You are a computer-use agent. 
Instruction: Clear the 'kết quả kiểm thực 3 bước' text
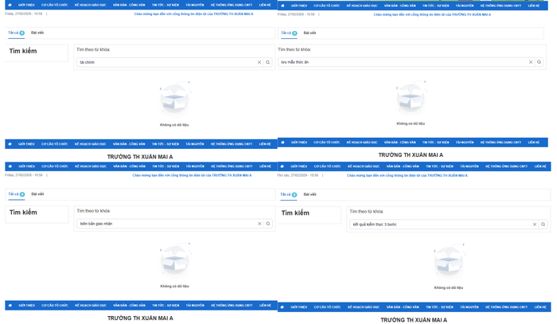pos(535,224)
